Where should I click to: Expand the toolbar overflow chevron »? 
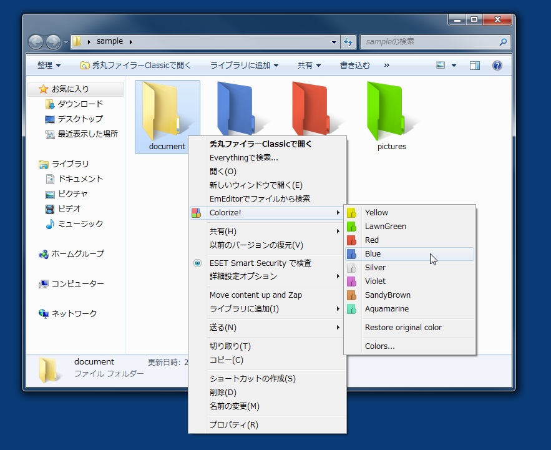[x=386, y=65]
